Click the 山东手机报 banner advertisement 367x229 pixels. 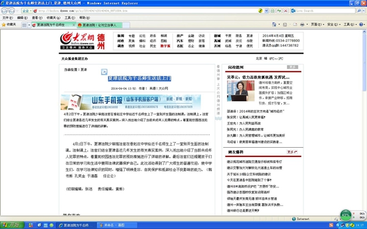(131, 102)
